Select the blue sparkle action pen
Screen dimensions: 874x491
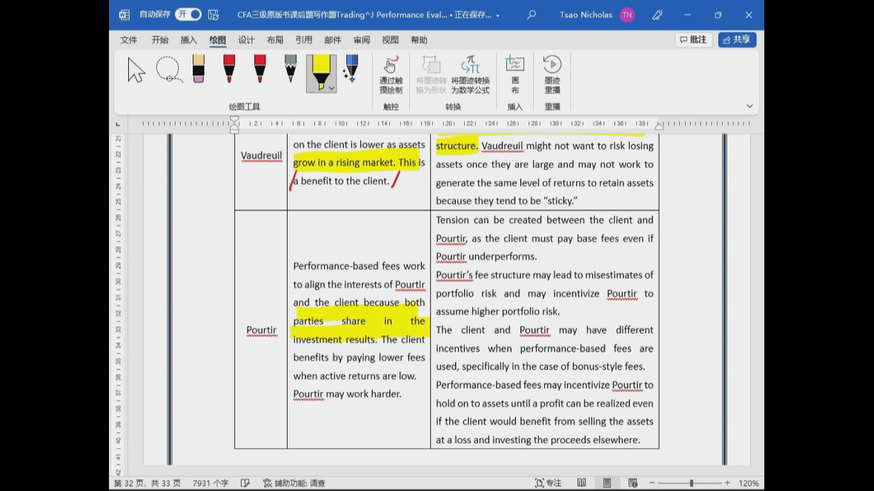351,70
